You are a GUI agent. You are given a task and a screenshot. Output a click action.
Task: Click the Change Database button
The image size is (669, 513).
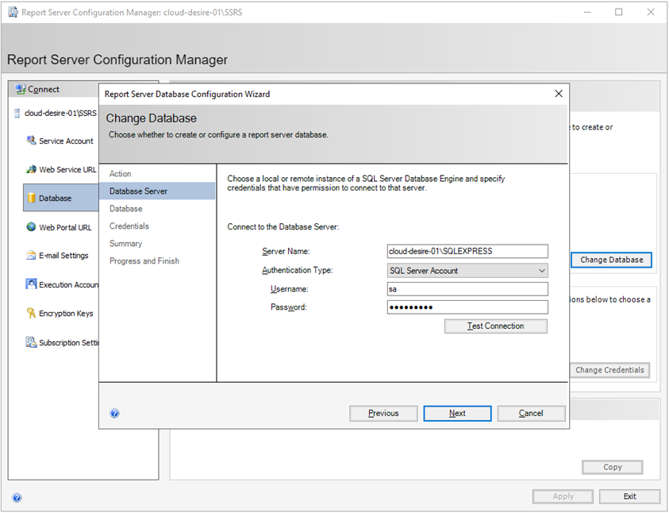pyautogui.click(x=610, y=260)
